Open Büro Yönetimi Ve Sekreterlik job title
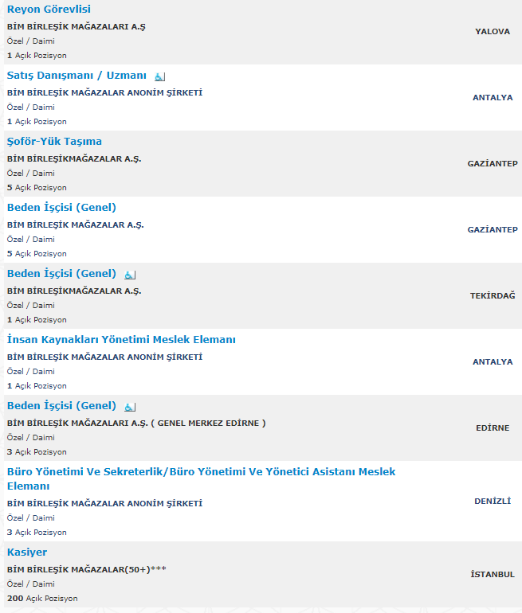This screenshot has width=522, height=613. point(201,471)
